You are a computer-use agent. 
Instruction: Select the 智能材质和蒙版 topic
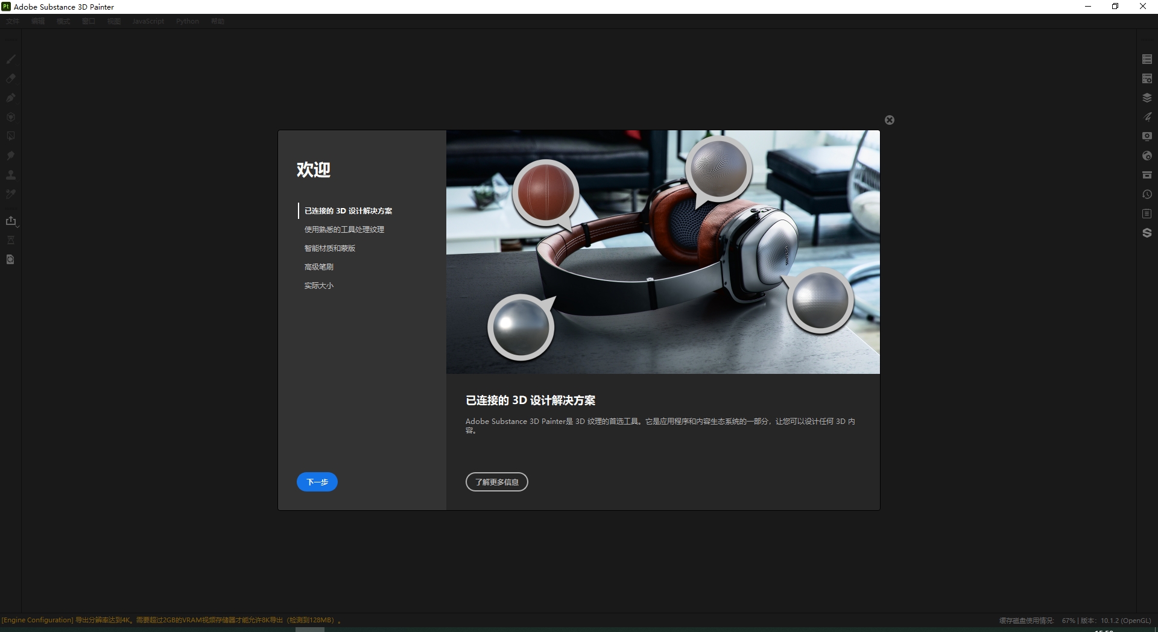329,248
